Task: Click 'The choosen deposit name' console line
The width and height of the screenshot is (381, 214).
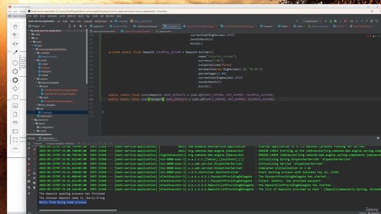Action: pos(72,198)
